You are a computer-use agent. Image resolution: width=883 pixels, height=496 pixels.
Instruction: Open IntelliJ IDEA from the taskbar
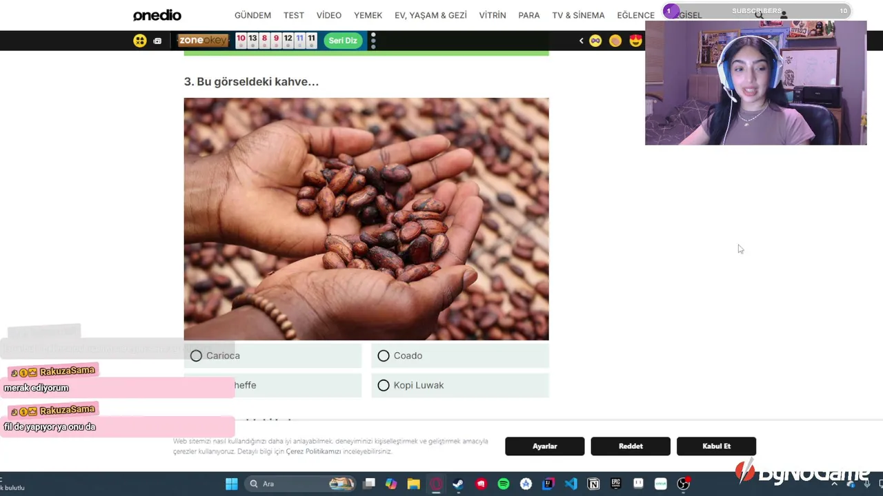[x=548, y=484]
